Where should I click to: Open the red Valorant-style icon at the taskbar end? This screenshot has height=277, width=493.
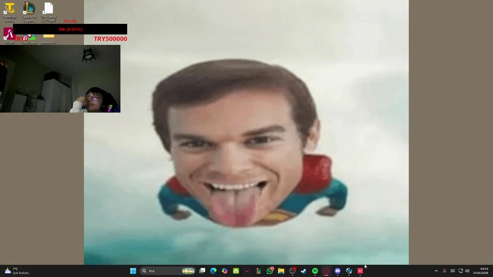point(360,271)
